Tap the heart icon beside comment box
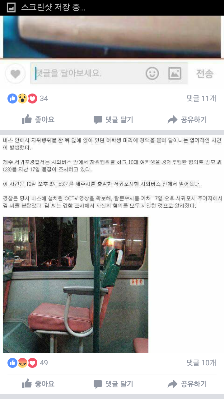The width and height of the screenshot is (224, 399). click(x=15, y=74)
